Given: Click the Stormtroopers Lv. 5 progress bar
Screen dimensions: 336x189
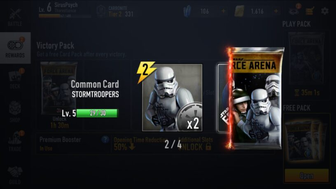Looking at the screenshot, I should [97, 113].
